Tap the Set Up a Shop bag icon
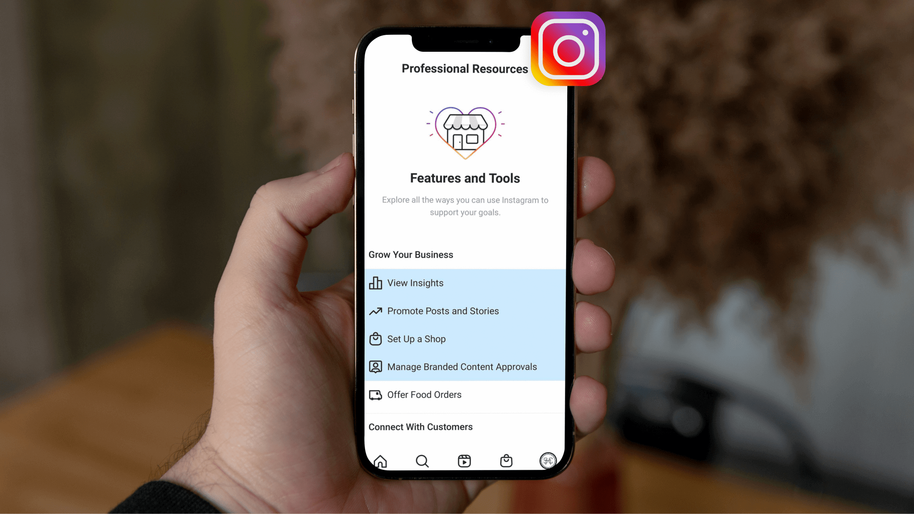 click(x=375, y=338)
